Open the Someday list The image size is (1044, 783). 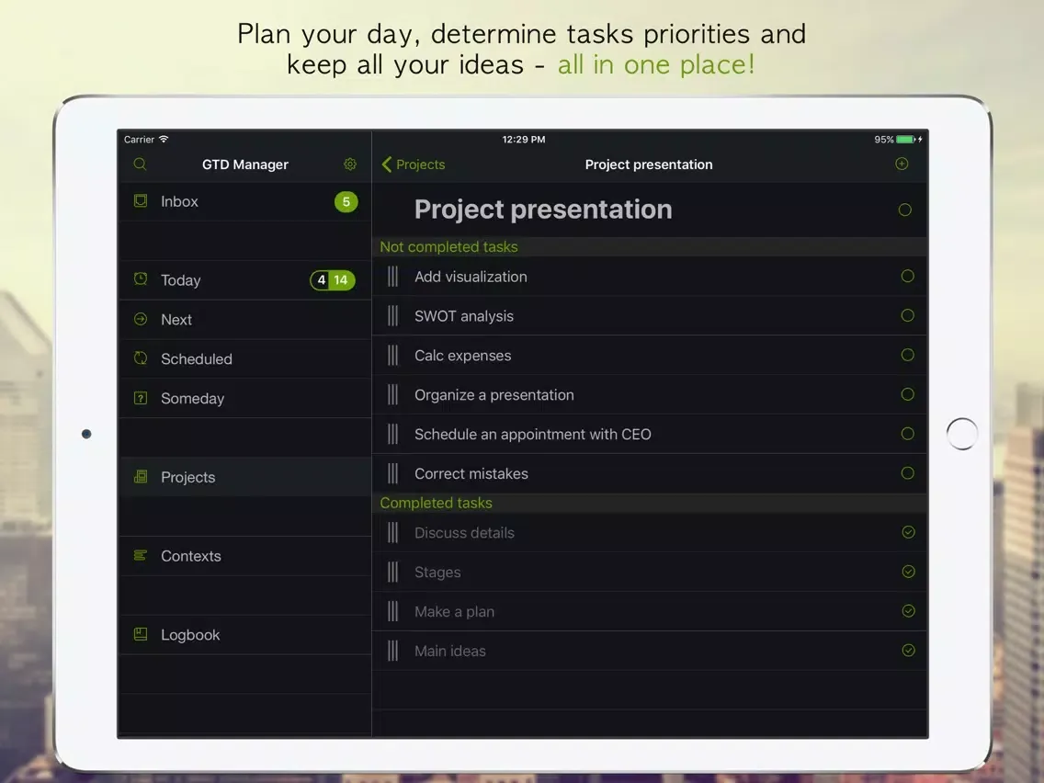click(245, 398)
